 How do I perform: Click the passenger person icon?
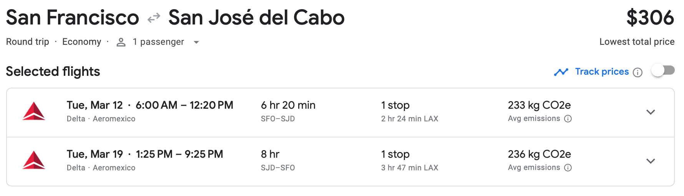121,42
